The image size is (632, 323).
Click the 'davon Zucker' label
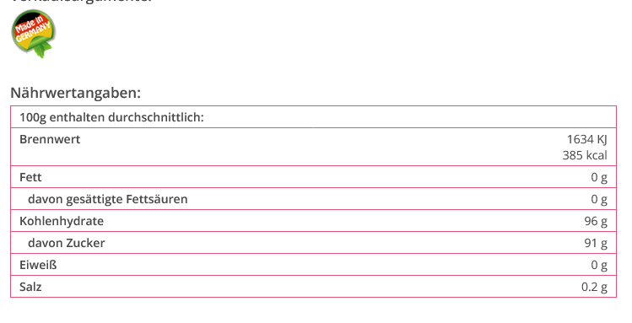coord(67,243)
